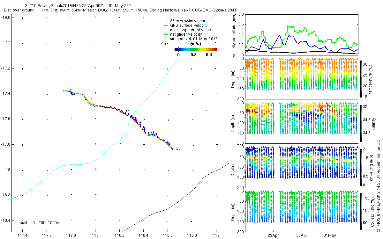This screenshot has height=239, width=383.
Task: Select the 'dive-avg current veloc.' legend text
Action: click(x=191, y=30)
